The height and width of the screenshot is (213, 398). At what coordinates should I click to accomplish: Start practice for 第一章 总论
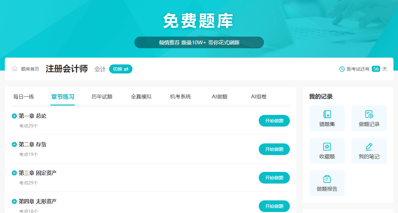274,121
